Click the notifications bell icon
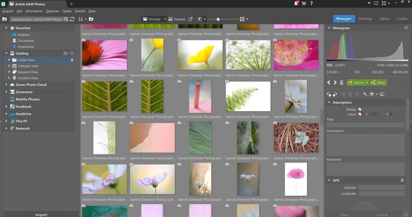 296,3
